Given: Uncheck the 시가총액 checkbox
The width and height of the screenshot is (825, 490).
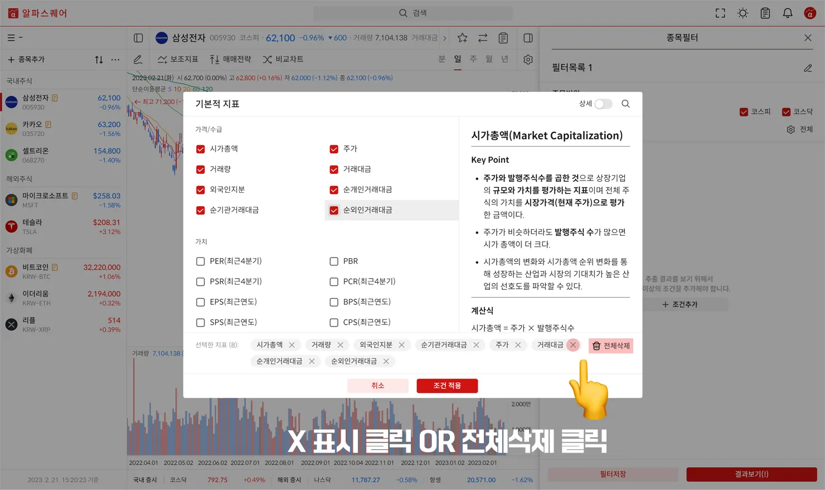Looking at the screenshot, I should coord(201,149).
